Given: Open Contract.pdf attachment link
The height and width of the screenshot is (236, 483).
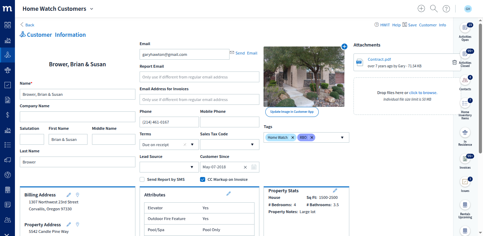Looking at the screenshot, I should click(379, 59).
